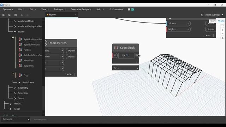
Task: Expand the Selection tree node
Action: pyautogui.click(x=15, y=93)
